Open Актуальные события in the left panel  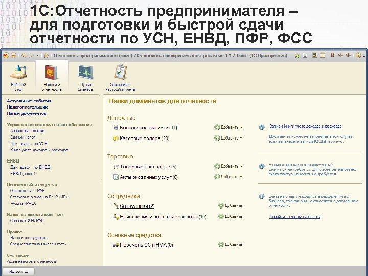click(x=29, y=101)
